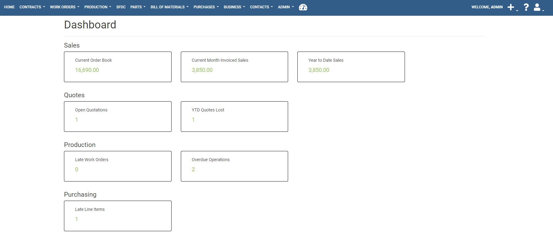This screenshot has width=553, height=238.
Task: Expand the Work Orders dropdown menu
Action: point(64,7)
